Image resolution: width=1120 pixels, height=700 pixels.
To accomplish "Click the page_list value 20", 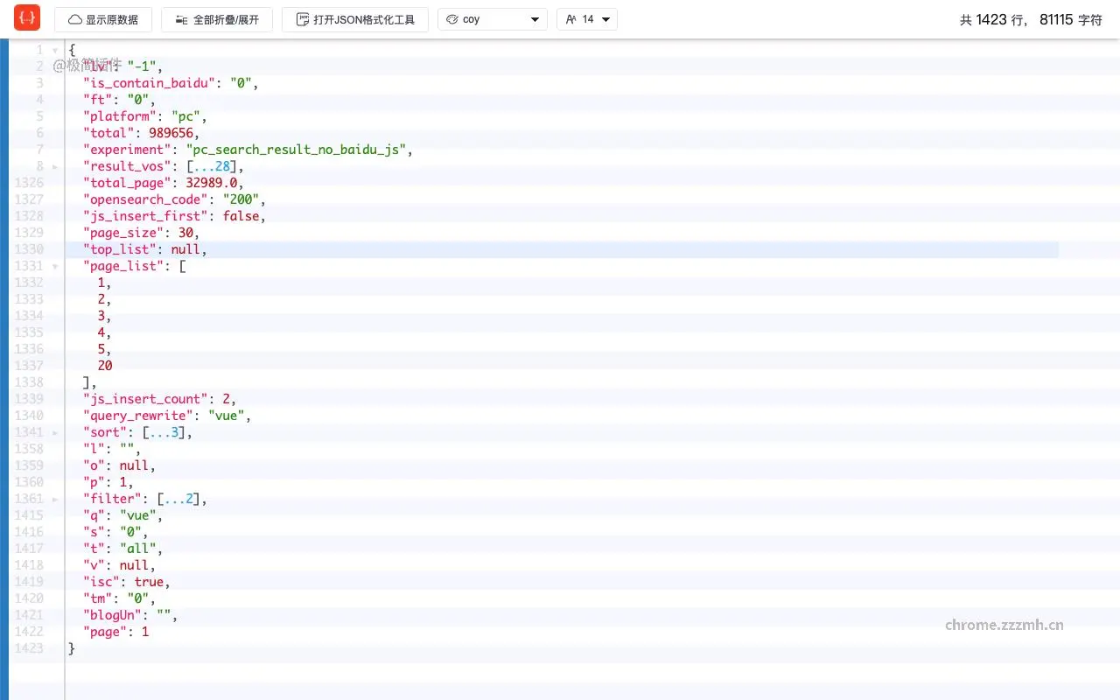I will (x=105, y=366).
